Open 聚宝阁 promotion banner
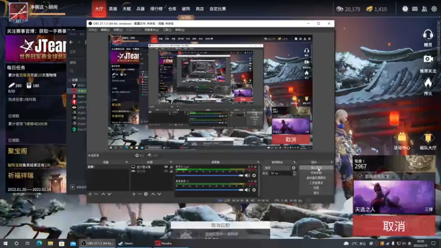The image size is (441, 248). pyautogui.click(x=36, y=157)
